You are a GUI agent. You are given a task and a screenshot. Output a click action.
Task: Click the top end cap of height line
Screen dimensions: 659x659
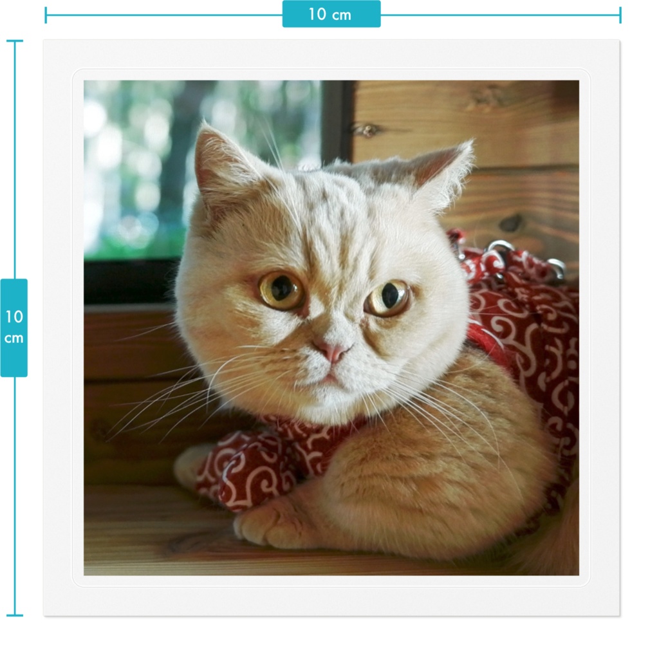coord(15,41)
